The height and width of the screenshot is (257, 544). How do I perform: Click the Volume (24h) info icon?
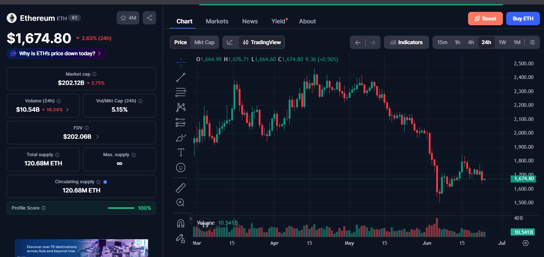(x=59, y=101)
